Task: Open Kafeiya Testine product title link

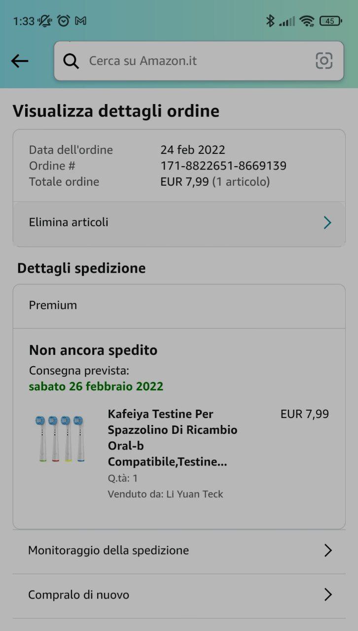Action: [173, 438]
